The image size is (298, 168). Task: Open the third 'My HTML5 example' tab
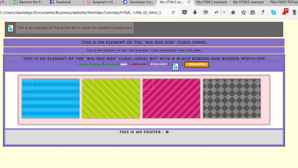pos(248,2)
